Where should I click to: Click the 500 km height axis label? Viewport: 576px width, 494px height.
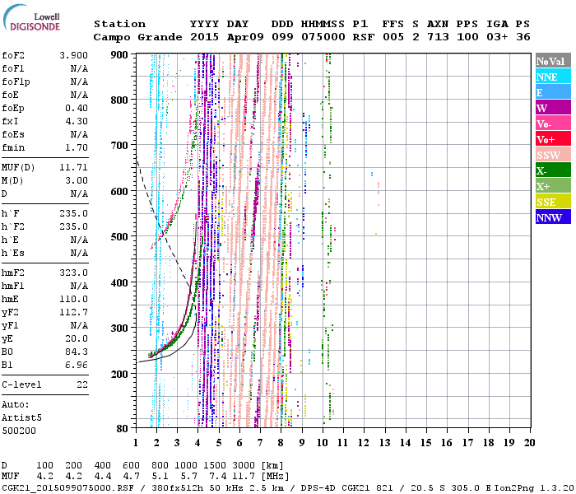pyautogui.click(x=119, y=237)
